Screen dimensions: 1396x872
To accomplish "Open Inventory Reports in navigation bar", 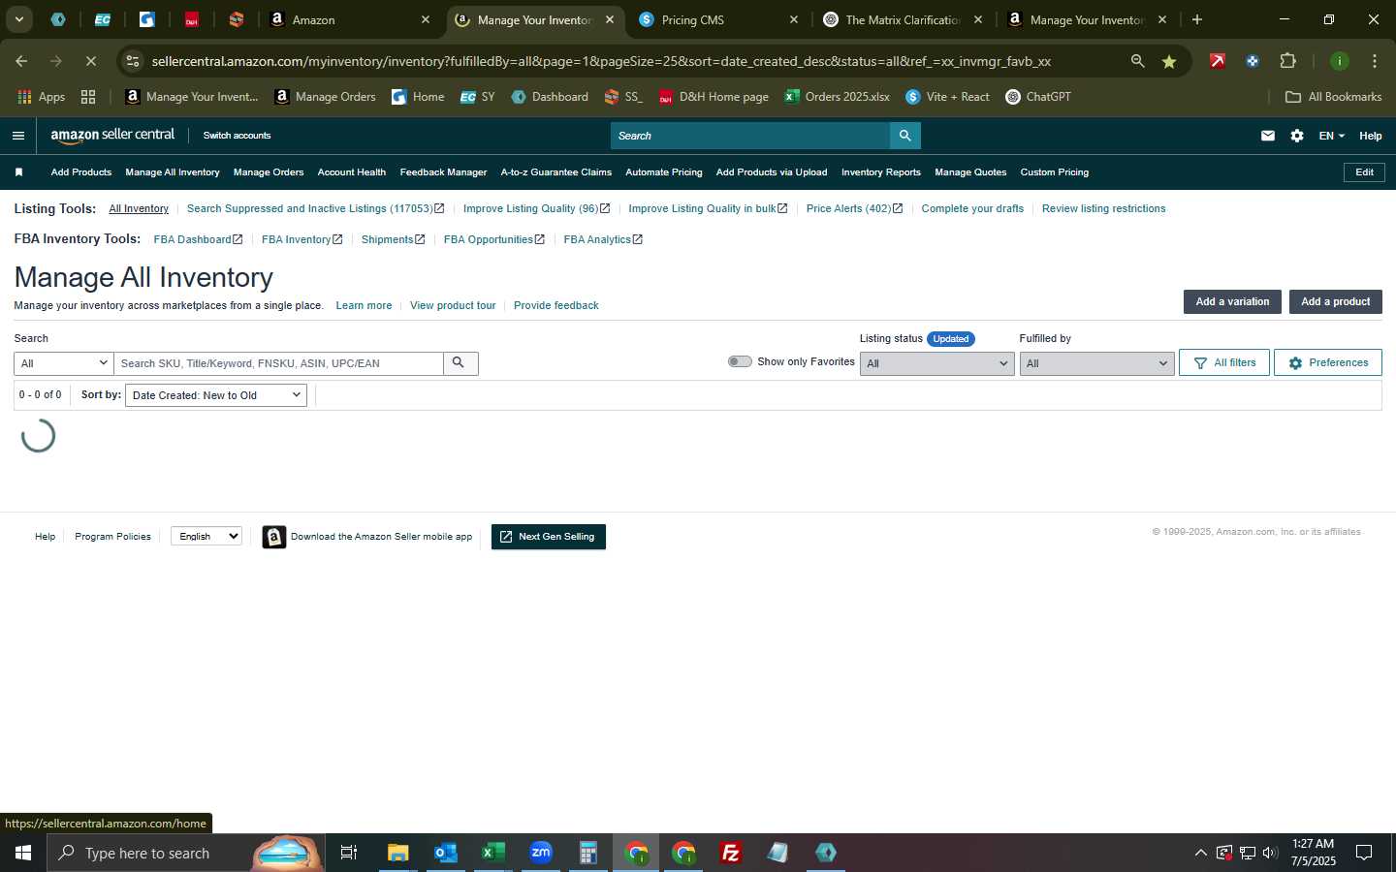I will 881,172.
